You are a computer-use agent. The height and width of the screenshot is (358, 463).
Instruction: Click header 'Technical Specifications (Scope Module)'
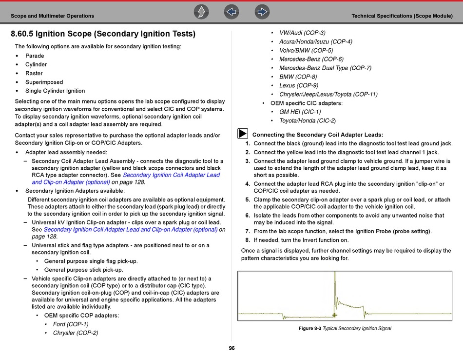[402, 16]
